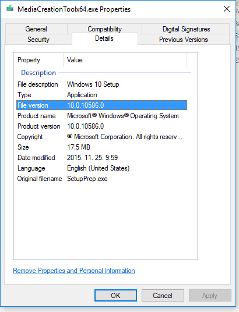
Task: Open Remove Properties and Personal Information link
Action: point(74,271)
